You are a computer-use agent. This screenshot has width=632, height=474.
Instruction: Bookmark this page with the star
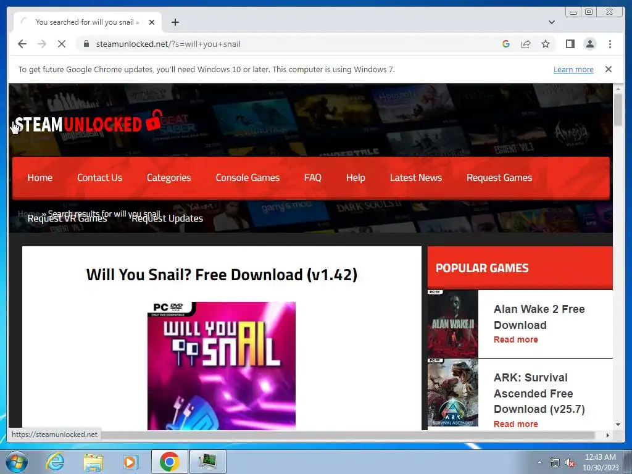point(546,44)
